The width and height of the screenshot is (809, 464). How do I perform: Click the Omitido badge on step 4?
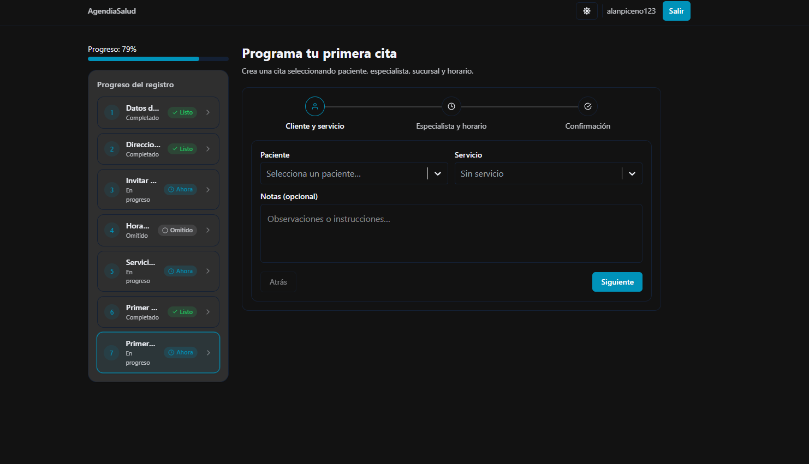(x=177, y=231)
